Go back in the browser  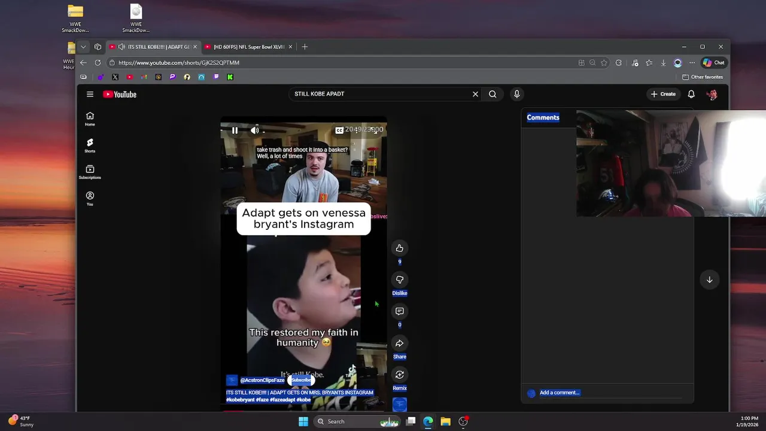(x=83, y=62)
